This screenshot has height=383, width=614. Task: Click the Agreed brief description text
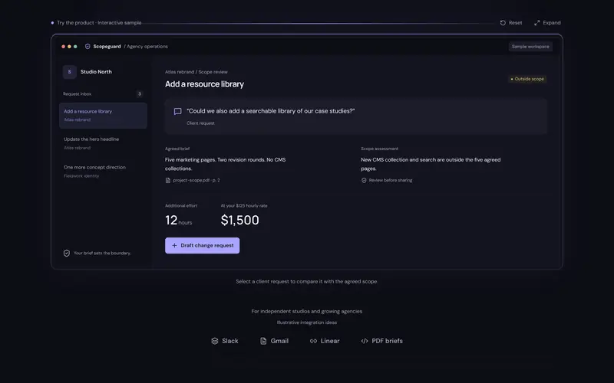tap(225, 164)
